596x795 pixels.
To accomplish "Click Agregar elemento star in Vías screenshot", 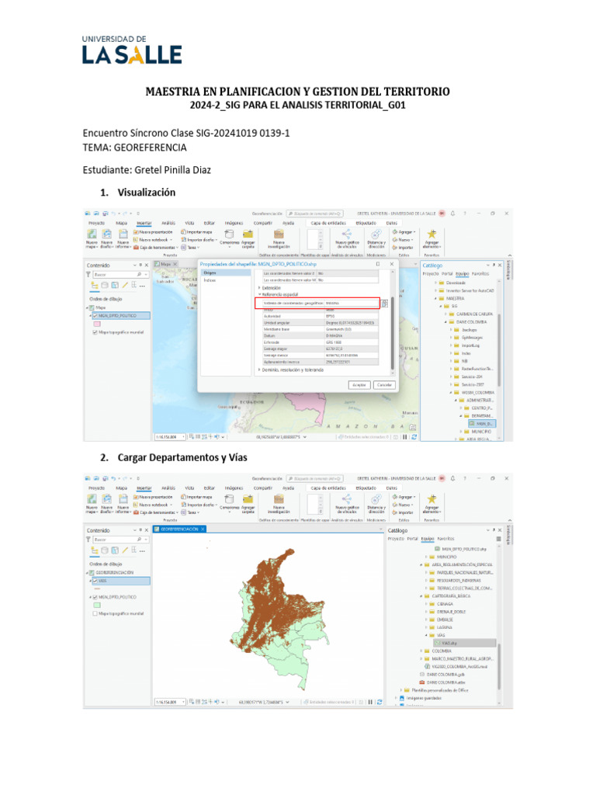I will [x=431, y=499].
